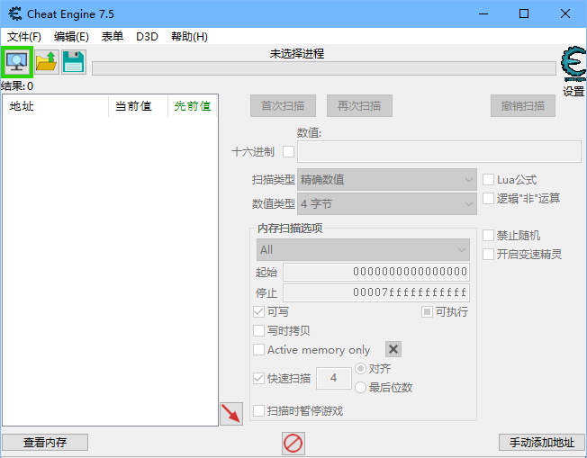
Task: Toggle the 十六进制 hex checkbox
Action: click(289, 151)
